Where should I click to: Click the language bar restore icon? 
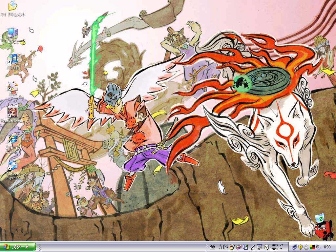click(281, 245)
